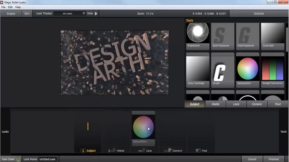Switch to the Lens tools tab
Image resolution: width=289 pixels, height=162 pixels.
pyautogui.click(x=236, y=104)
